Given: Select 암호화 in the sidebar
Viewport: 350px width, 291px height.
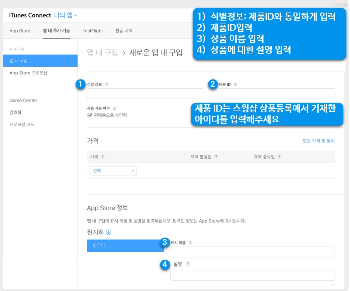Looking at the screenshot, I should (15, 112).
